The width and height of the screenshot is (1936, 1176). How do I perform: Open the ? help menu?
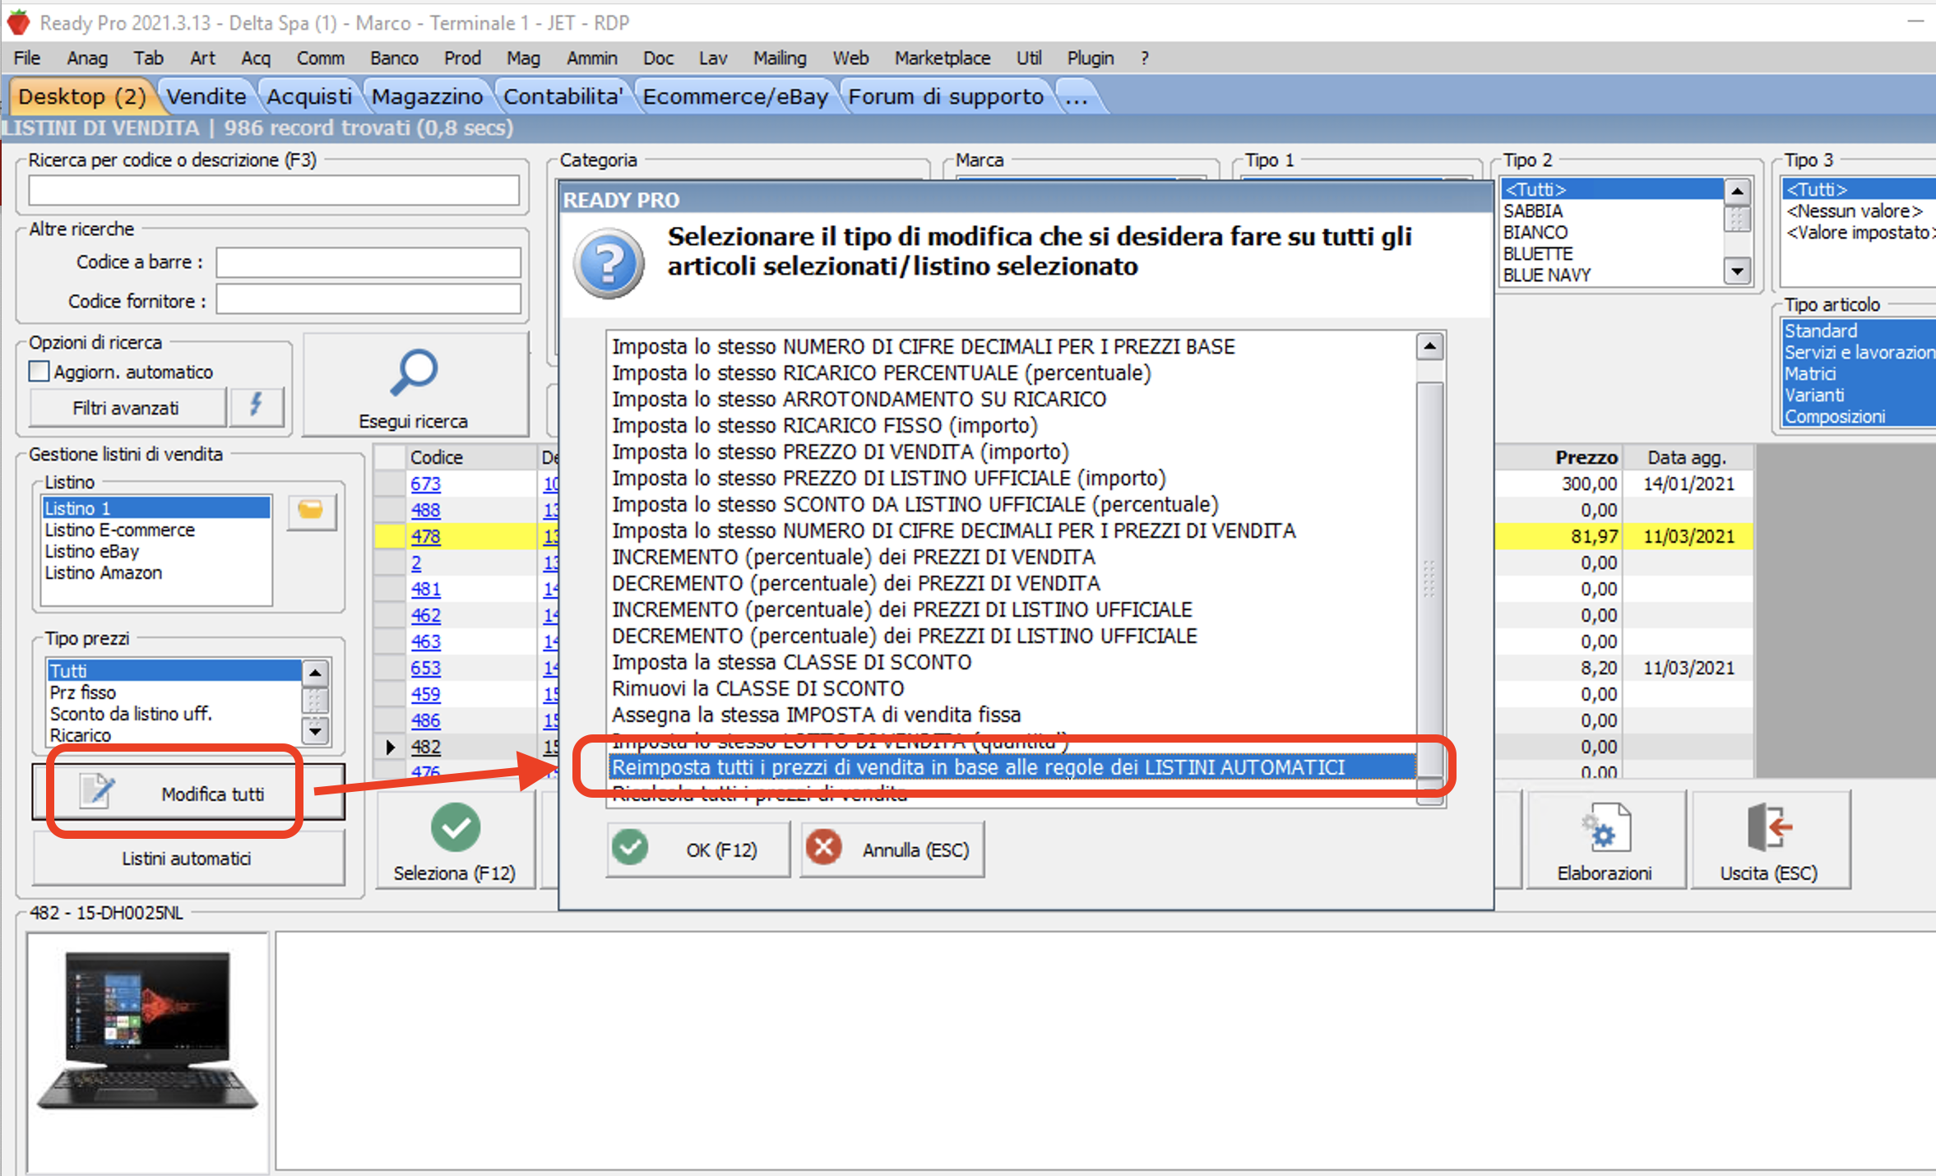click(x=1144, y=58)
